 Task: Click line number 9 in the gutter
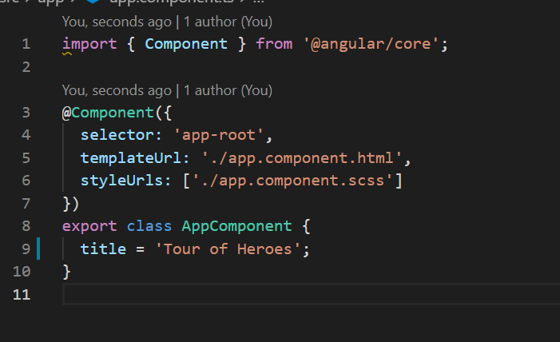click(26, 249)
